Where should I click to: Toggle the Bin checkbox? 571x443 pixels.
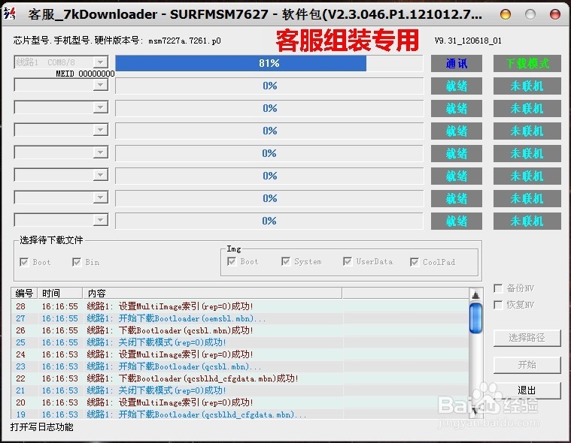point(77,262)
